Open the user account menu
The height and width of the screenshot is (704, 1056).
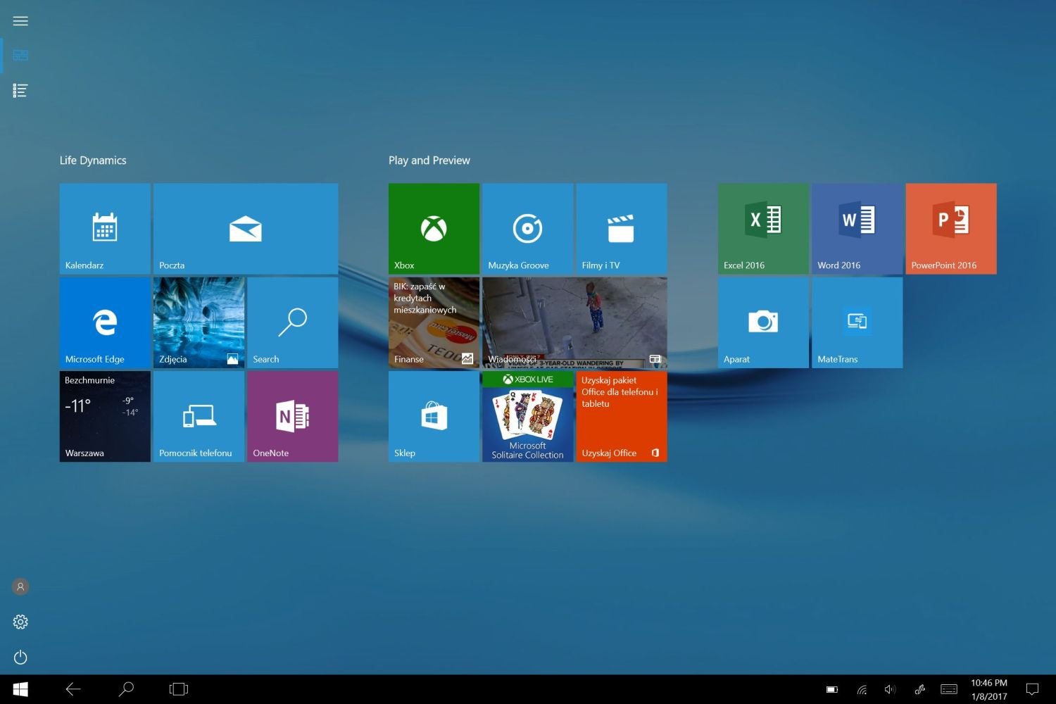(x=20, y=586)
